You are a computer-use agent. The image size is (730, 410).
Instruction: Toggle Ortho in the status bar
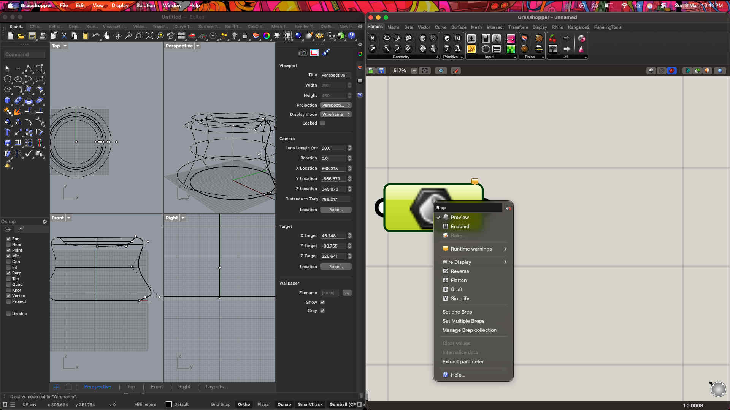click(x=244, y=404)
